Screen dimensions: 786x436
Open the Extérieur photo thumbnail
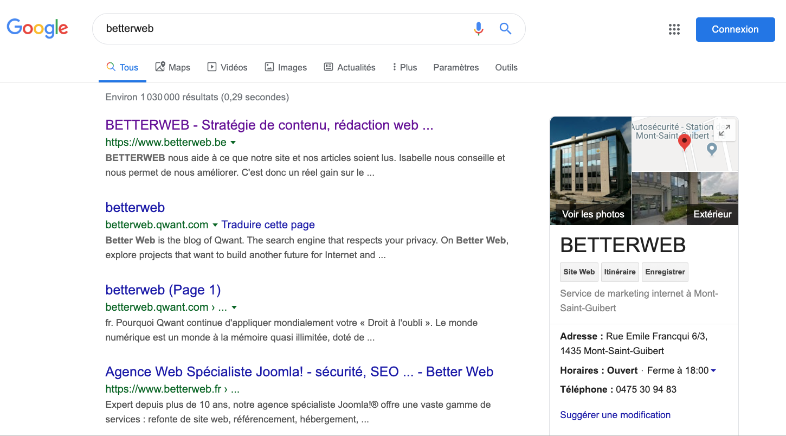tap(685, 198)
